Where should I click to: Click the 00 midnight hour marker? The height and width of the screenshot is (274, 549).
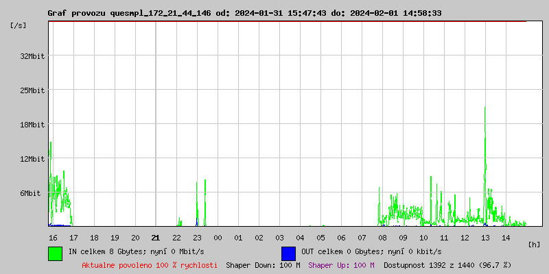point(218,238)
